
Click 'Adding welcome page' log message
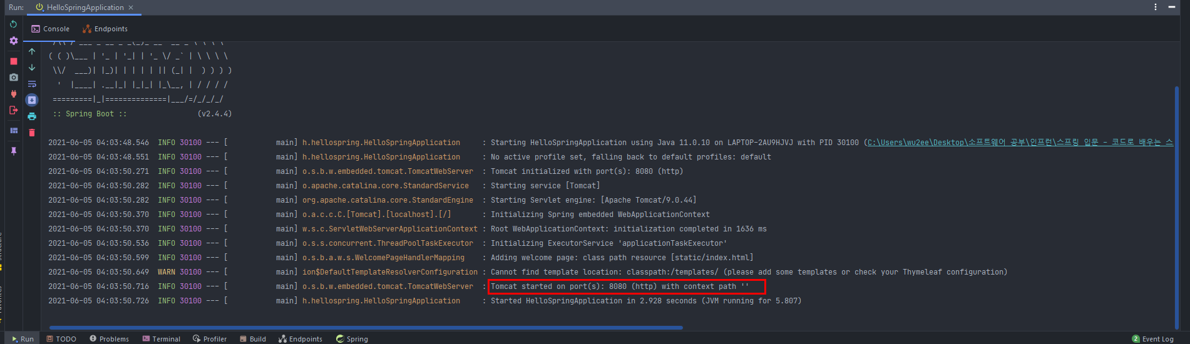coord(622,258)
